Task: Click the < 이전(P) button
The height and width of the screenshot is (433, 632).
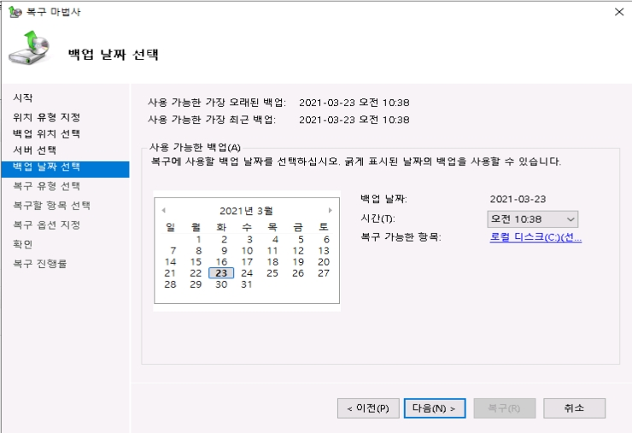Action: coord(368,408)
